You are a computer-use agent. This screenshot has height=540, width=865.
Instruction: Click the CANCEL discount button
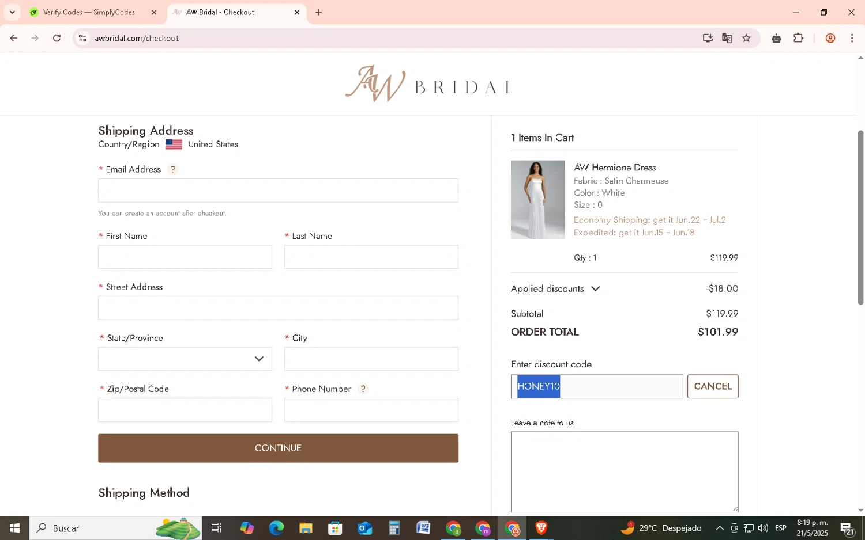pos(713,386)
